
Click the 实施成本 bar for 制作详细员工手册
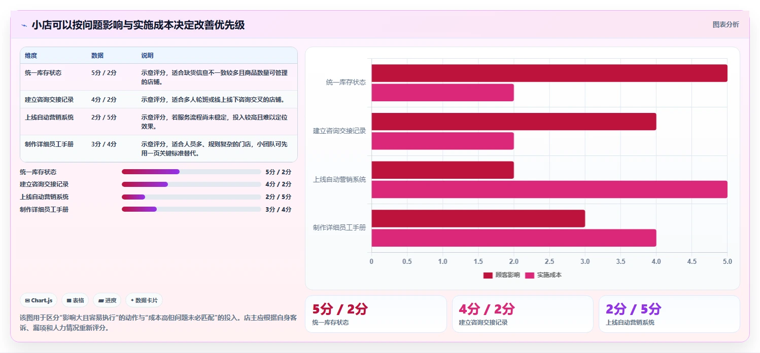514,238
